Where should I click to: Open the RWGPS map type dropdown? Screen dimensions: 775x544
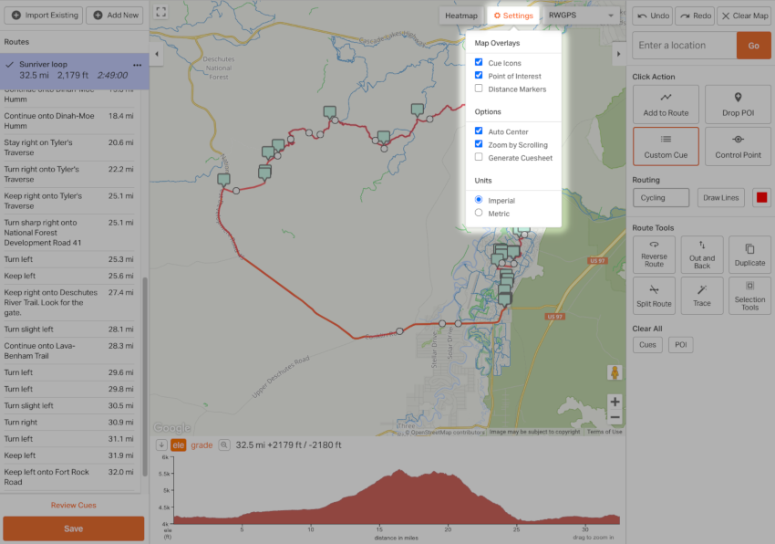click(x=581, y=16)
